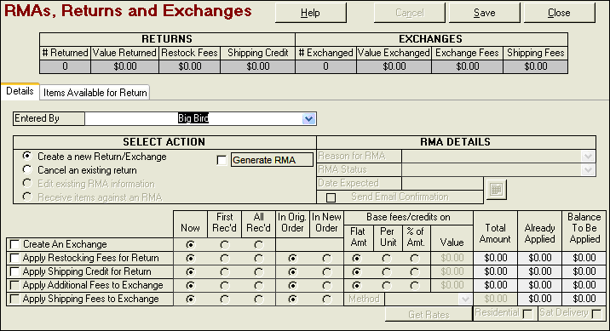Select First Rec'd for Restocking Fees row
Image resolution: width=610 pixels, height=331 pixels.
224,259
